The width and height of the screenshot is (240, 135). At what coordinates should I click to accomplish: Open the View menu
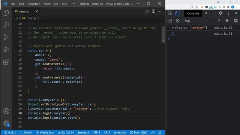(47, 4)
